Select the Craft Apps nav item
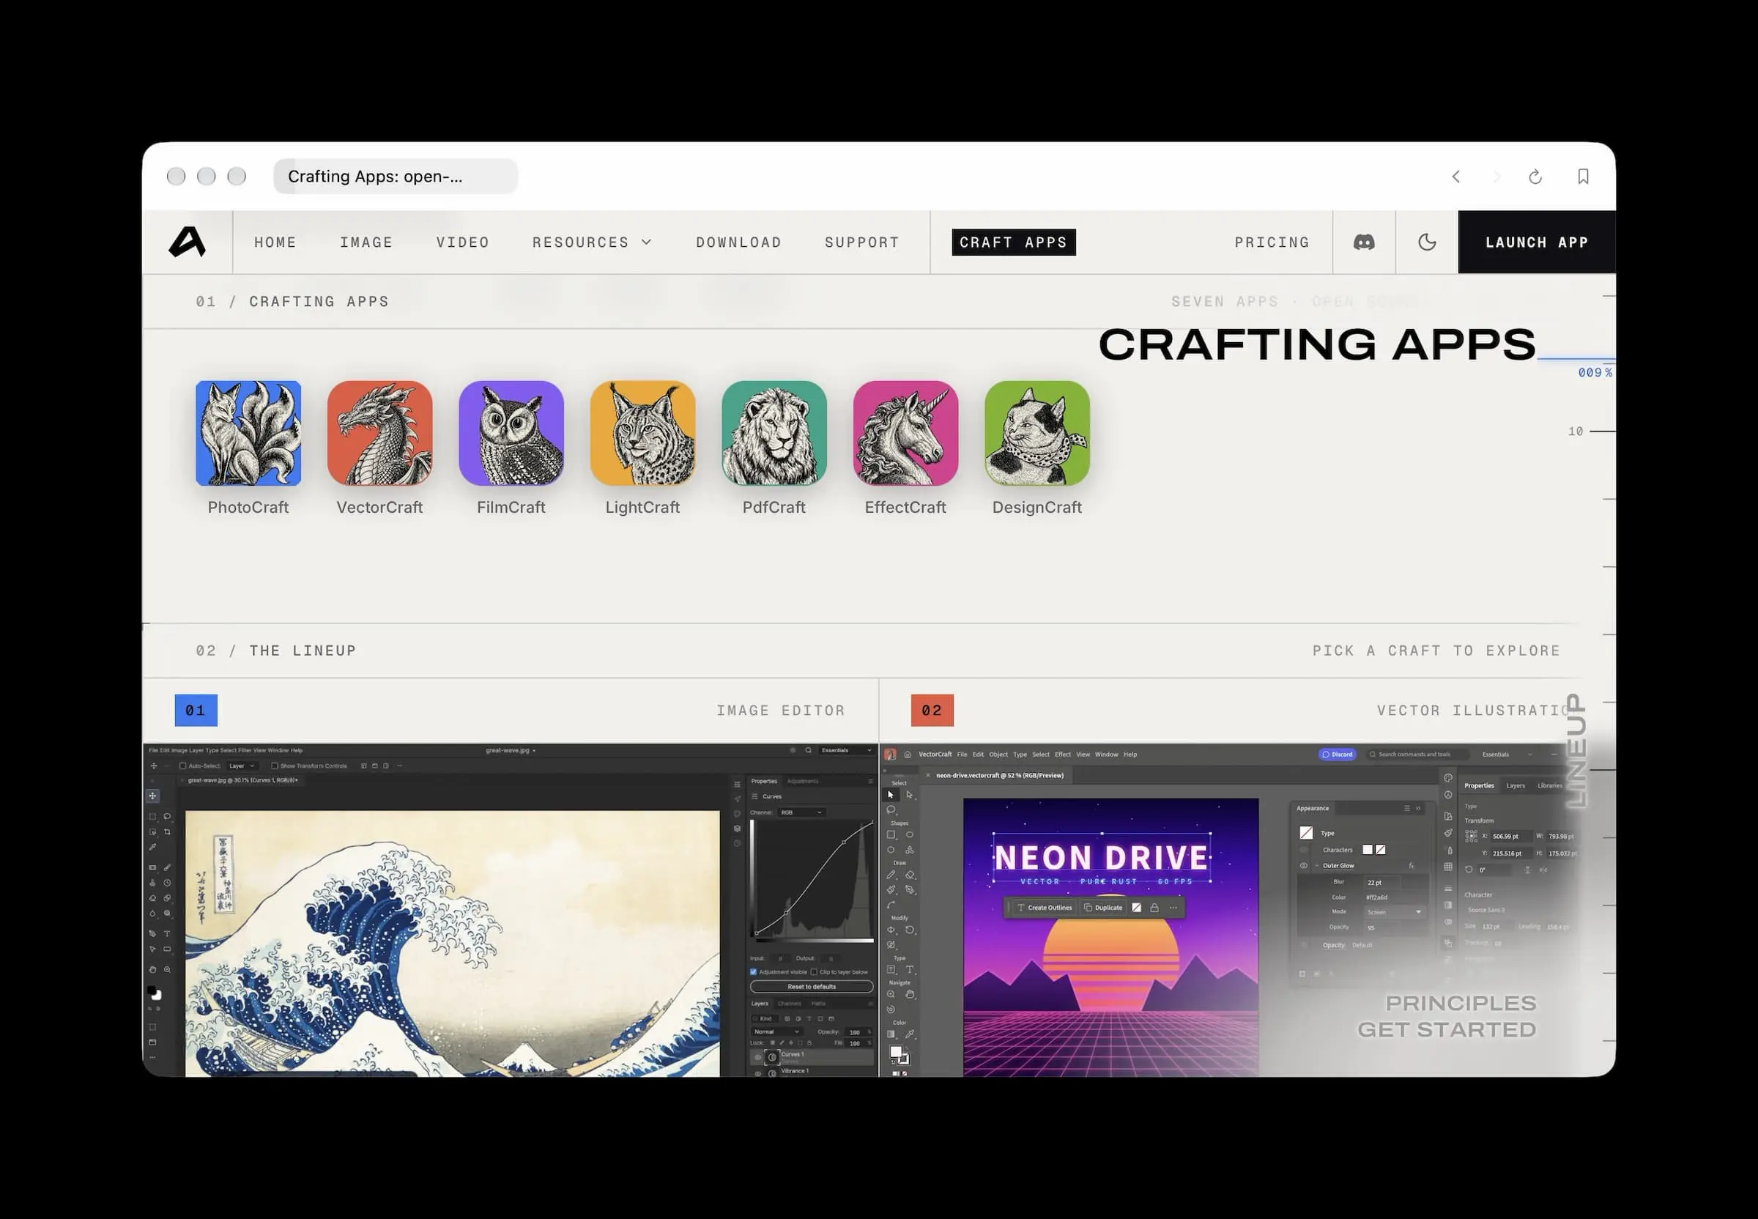 pyautogui.click(x=1013, y=242)
